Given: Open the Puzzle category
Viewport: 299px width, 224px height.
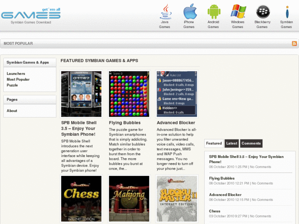Looking at the screenshot, I should click(x=12, y=85).
